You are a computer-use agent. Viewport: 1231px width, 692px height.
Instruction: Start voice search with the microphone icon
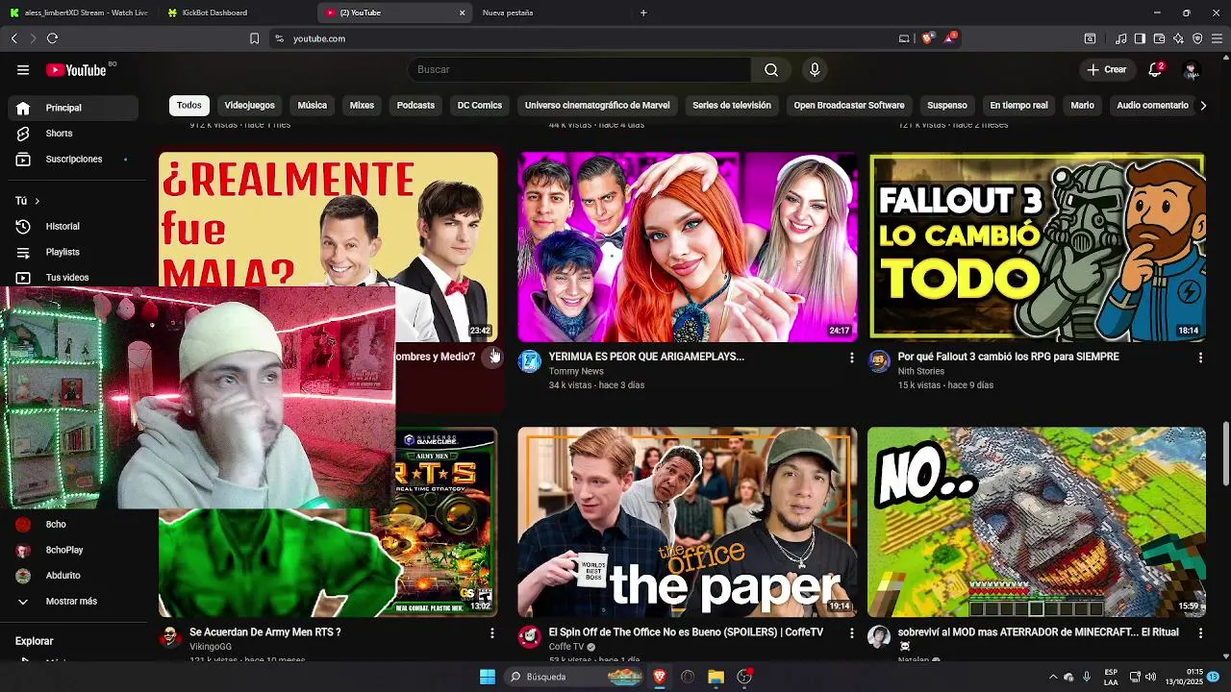(x=815, y=70)
